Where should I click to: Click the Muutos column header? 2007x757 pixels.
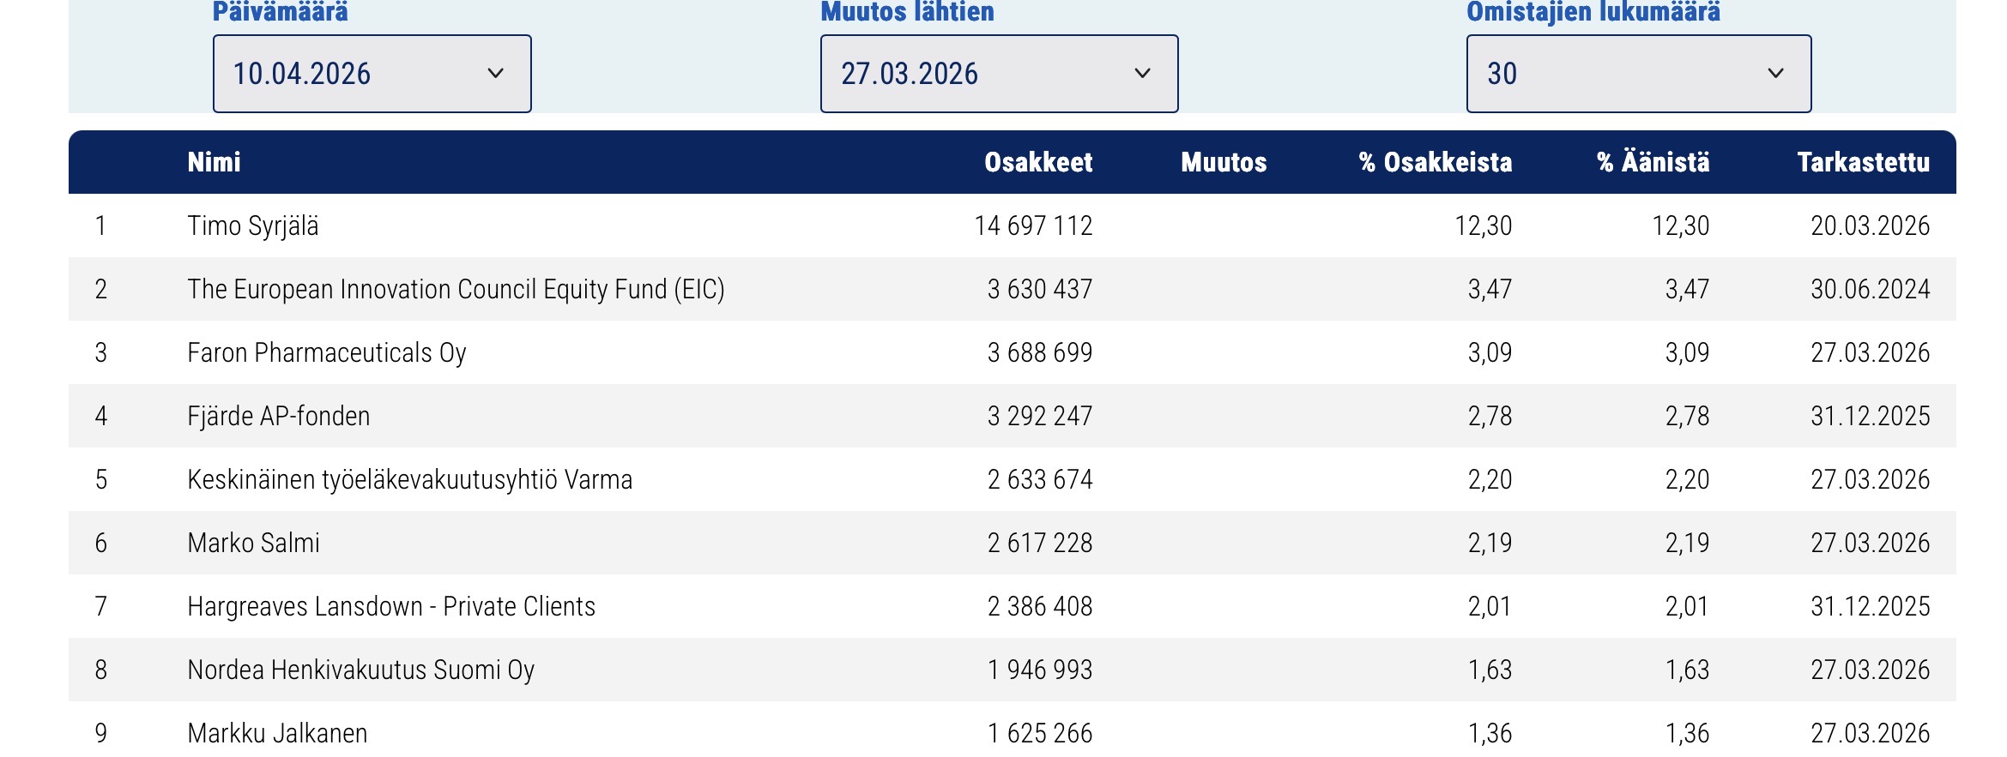coord(1223,162)
